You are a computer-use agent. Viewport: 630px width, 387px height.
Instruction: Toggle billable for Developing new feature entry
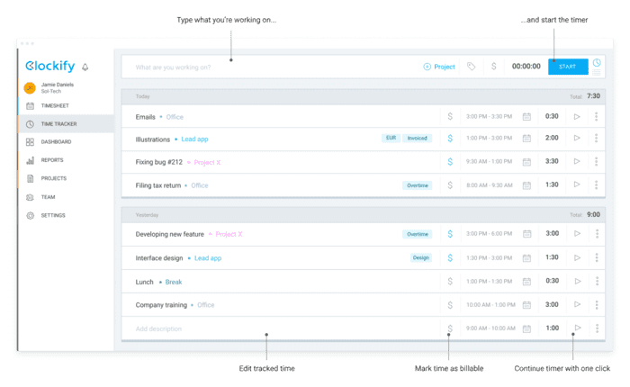[450, 234]
